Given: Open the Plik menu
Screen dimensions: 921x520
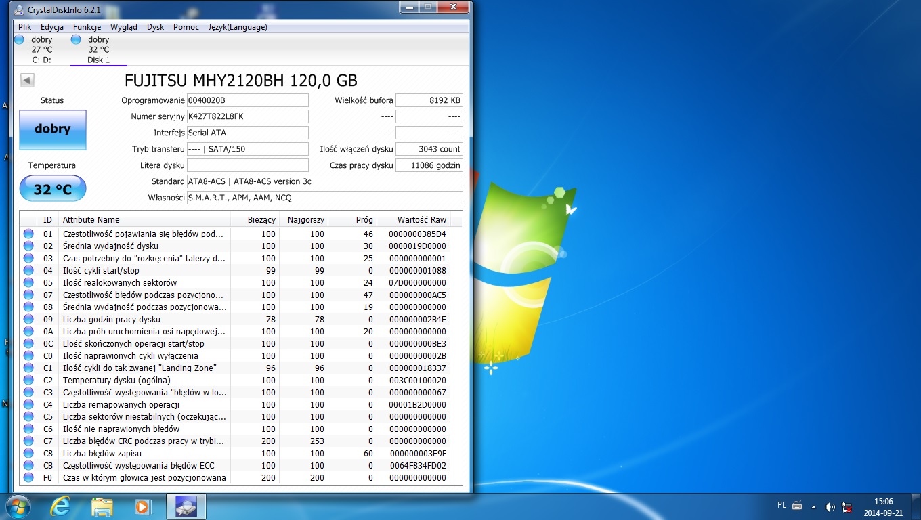Looking at the screenshot, I should 25,27.
